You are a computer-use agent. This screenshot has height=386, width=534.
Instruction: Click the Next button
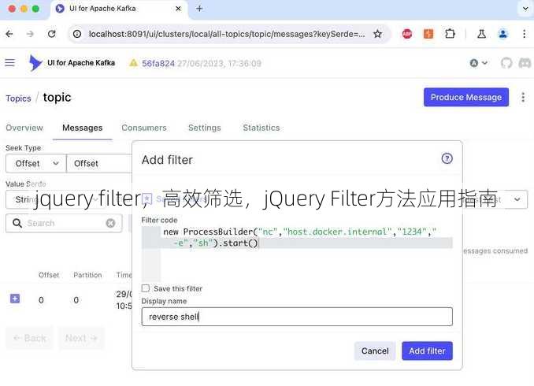(81, 338)
